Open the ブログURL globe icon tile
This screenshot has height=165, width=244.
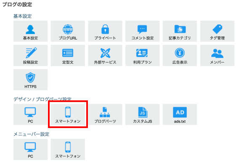coord(68,31)
